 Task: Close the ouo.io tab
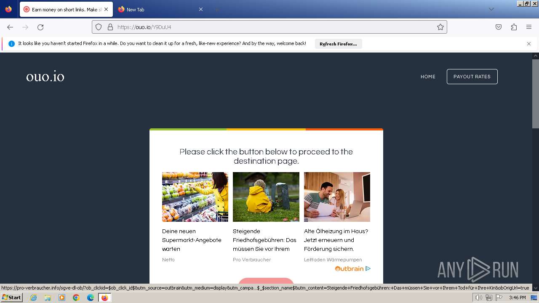pos(106,9)
